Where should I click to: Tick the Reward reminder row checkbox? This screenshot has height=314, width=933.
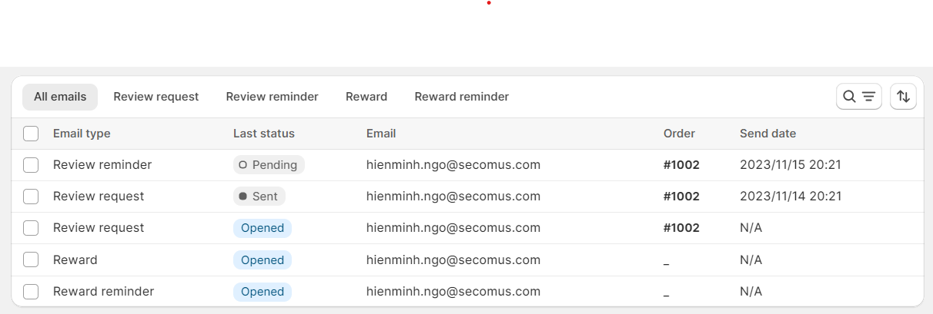click(31, 292)
